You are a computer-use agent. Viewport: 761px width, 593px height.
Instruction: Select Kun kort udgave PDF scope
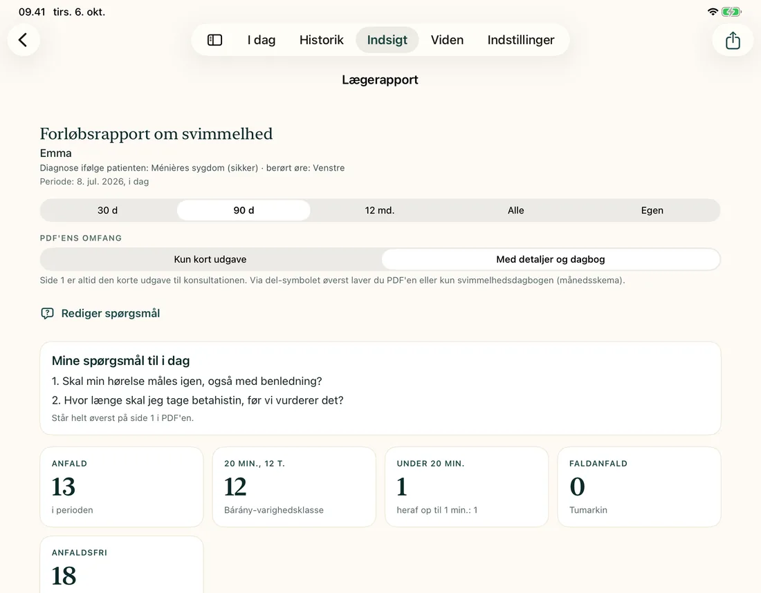point(210,259)
